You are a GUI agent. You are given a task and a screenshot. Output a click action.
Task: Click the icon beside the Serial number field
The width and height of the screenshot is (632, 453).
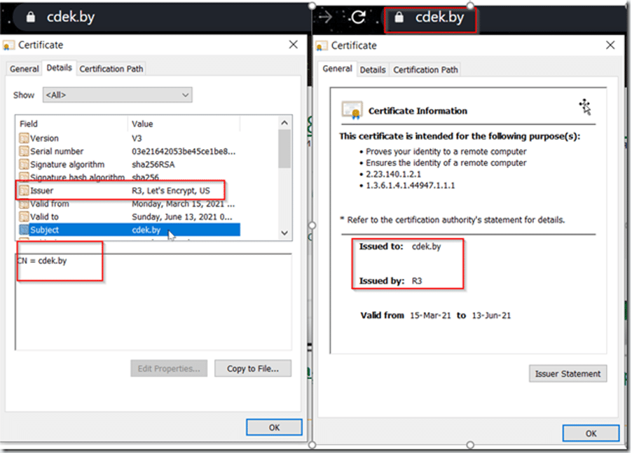click(x=24, y=151)
